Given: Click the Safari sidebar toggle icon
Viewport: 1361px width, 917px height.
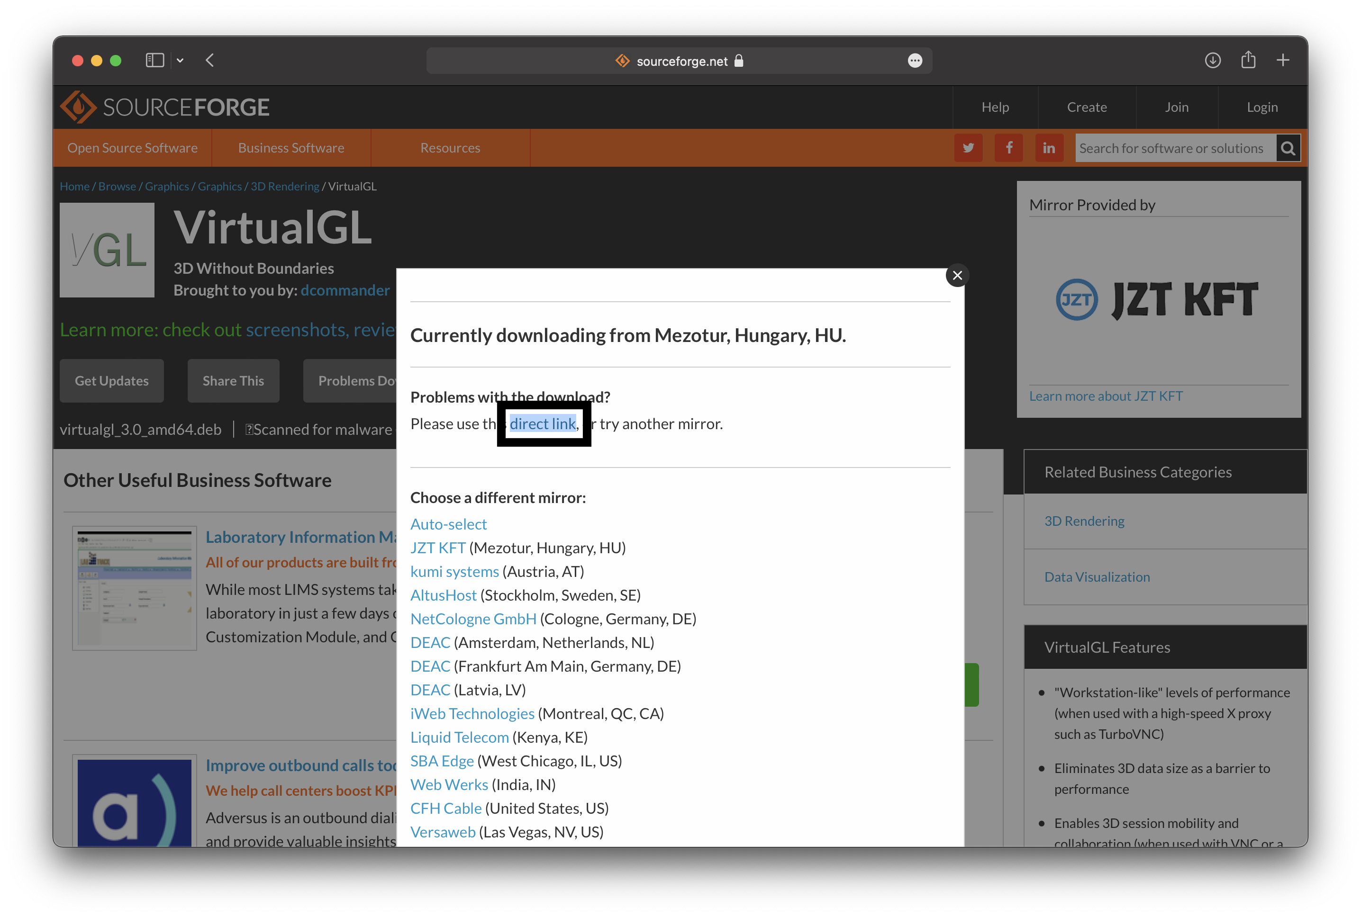Looking at the screenshot, I should click(x=154, y=60).
